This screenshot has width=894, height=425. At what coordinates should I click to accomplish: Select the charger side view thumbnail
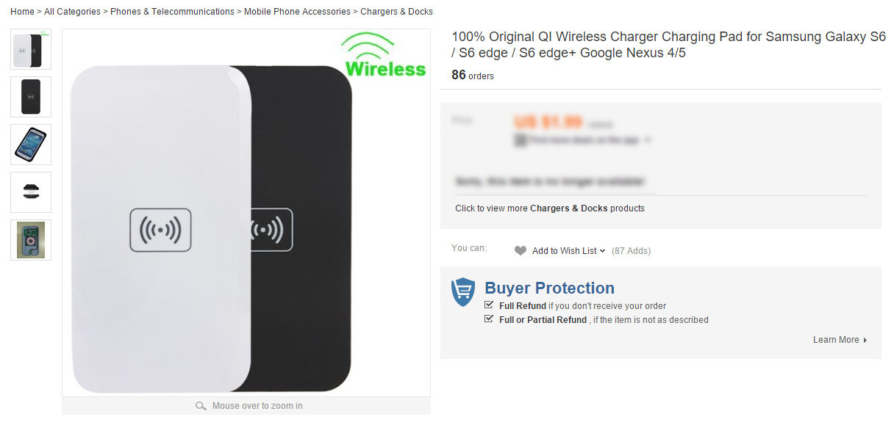coord(31,192)
